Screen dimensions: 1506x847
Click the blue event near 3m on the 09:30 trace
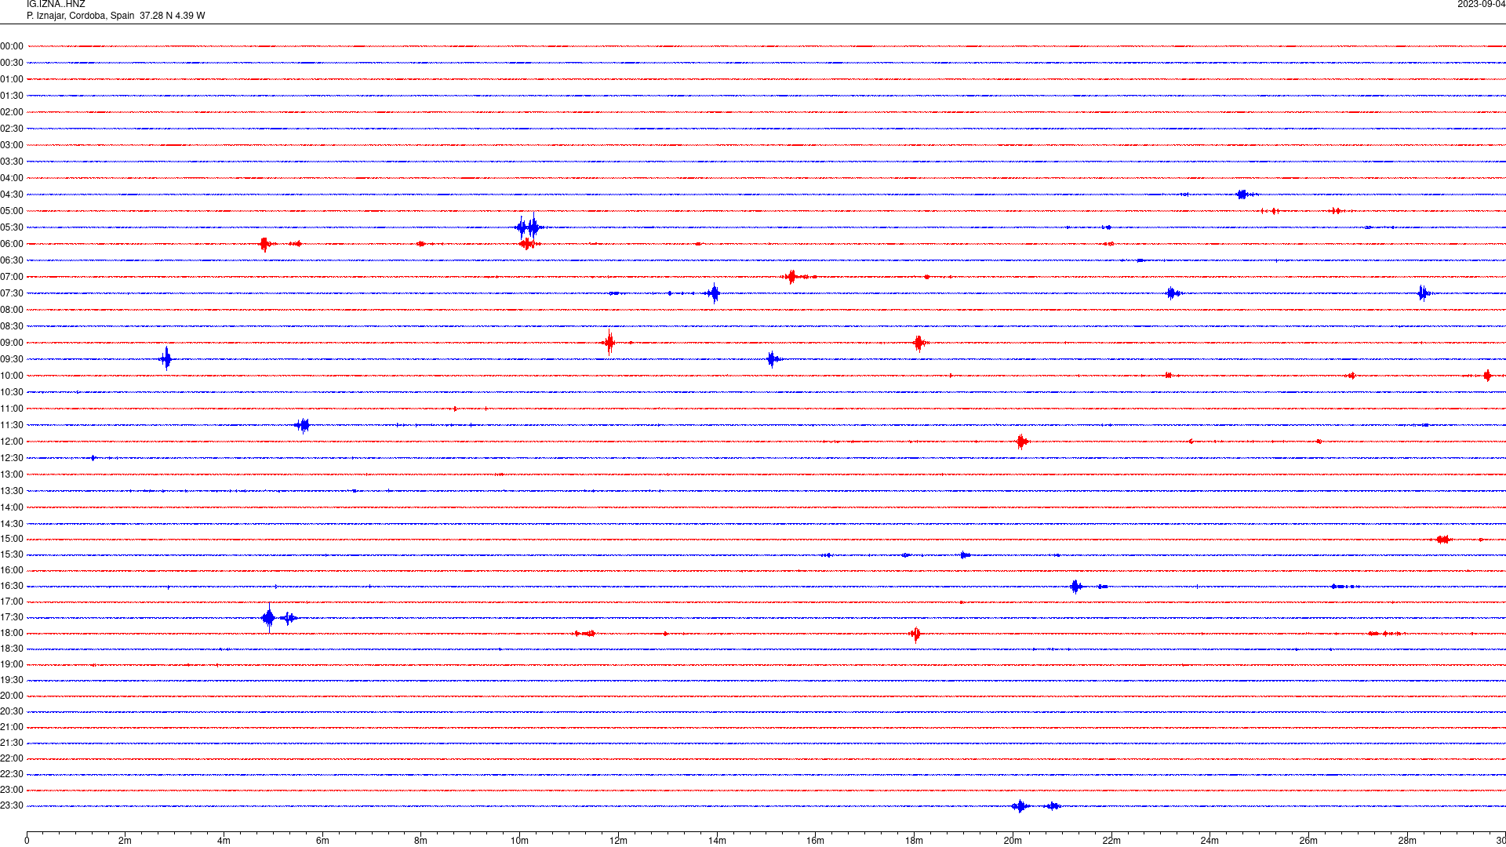[x=166, y=359]
